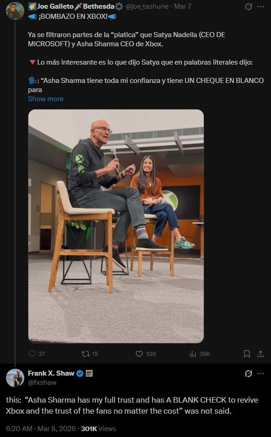Bookmark Joe Galleto's tweet
Screen dimensions: 271x437
coord(246,354)
